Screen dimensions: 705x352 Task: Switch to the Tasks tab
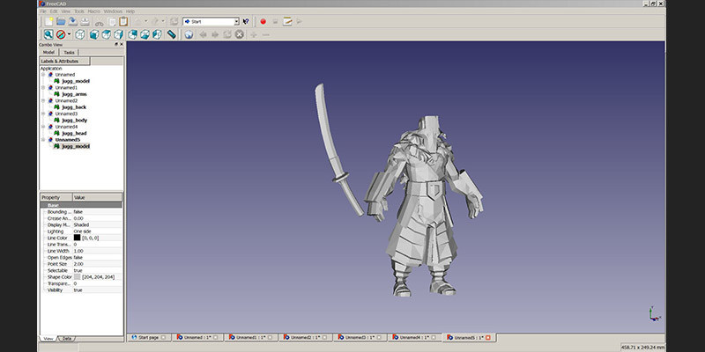coord(69,52)
